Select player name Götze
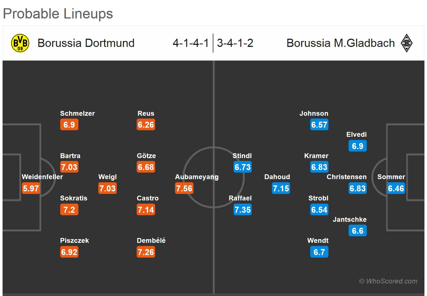This screenshot has width=427, height=296. pyautogui.click(x=146, y=156)
